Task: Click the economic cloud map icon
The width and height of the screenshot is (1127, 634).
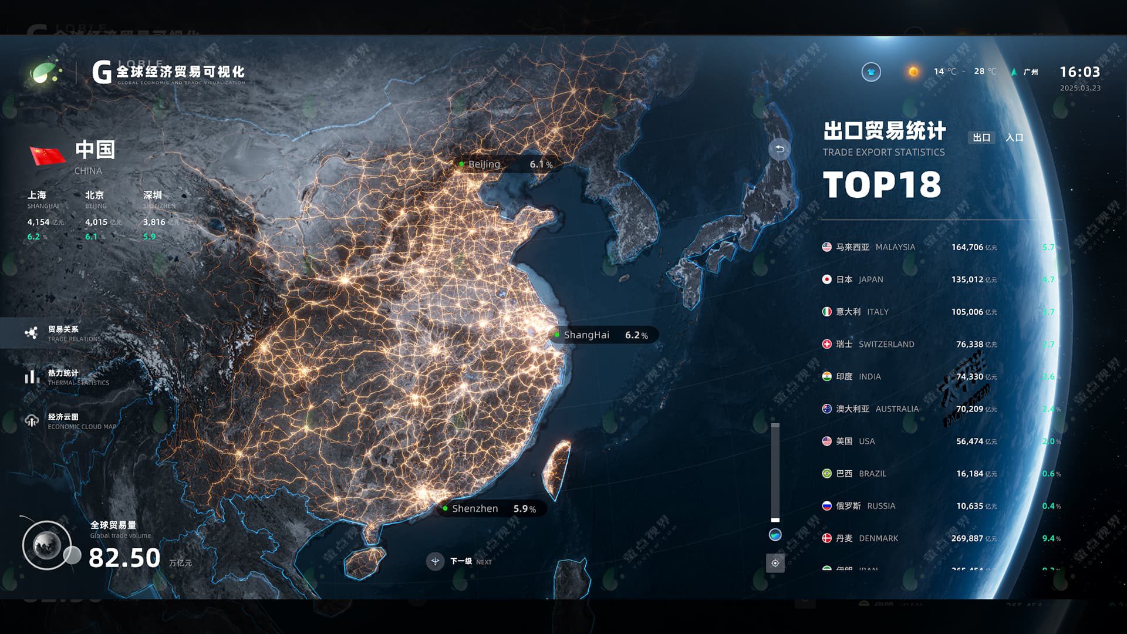Action: (31, 420)
